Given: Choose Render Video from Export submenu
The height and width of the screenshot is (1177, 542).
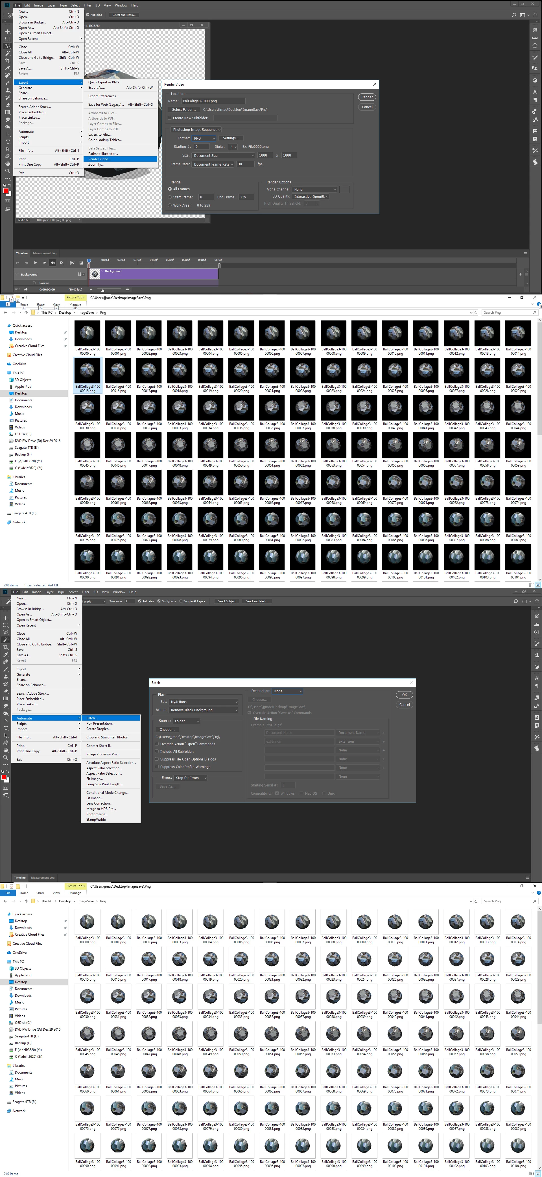Looking at the screenshot, I should click(100, 159).
